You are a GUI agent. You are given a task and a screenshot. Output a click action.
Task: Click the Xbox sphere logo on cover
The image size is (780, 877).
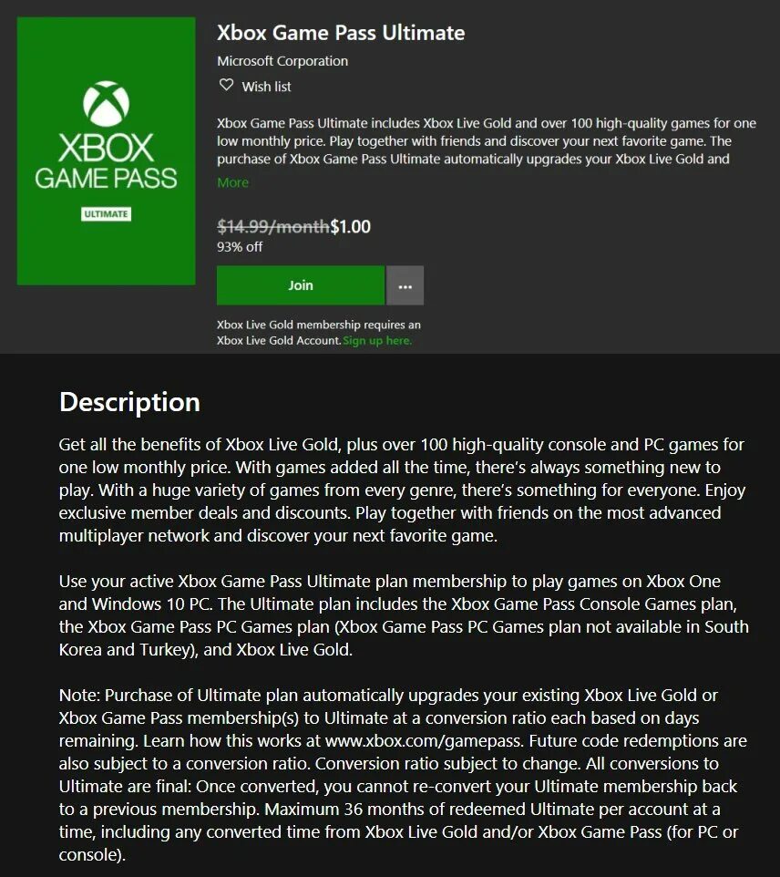coord(106,104)
